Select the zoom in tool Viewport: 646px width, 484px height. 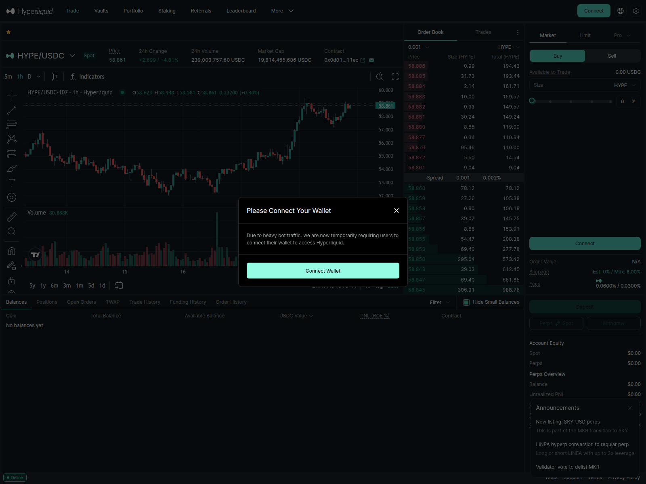(x=12, y=232)
